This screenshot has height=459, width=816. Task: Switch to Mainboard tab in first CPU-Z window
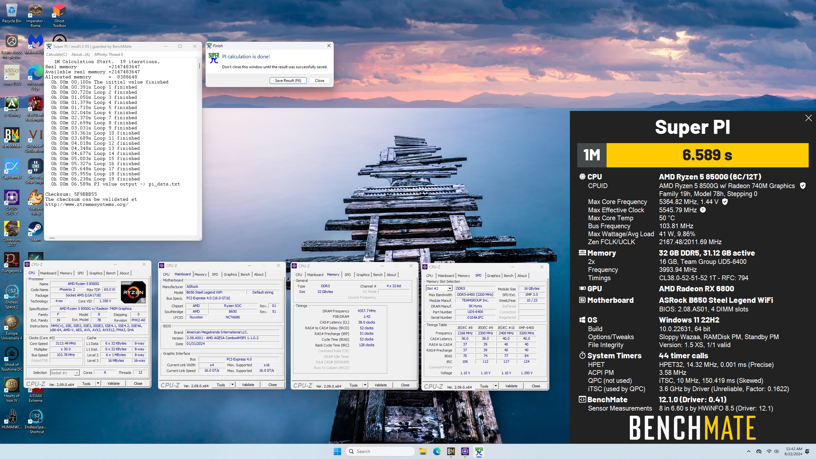48,273
